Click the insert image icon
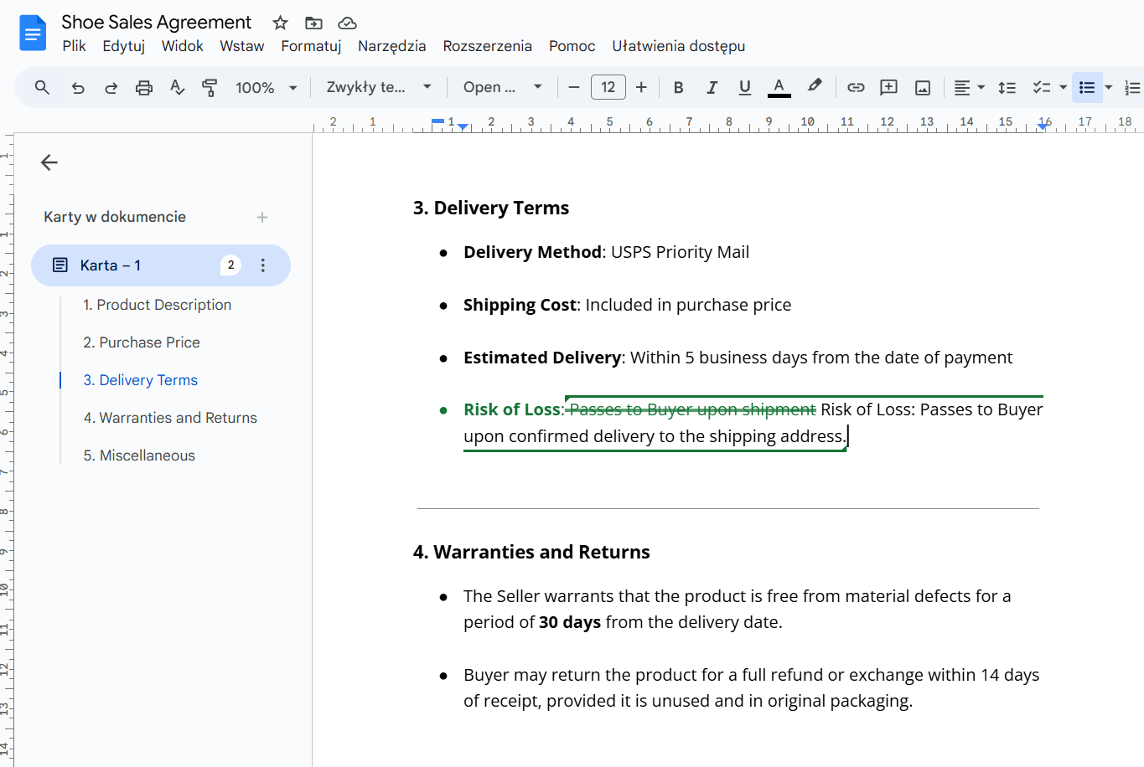Screen dimensions: 1144x767 [x=923, y=88]
